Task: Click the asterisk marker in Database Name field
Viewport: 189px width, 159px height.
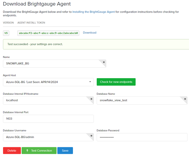Action: click(x=185, y=99)
